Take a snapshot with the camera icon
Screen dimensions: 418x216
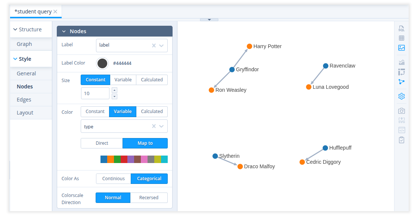click(402, 110)
